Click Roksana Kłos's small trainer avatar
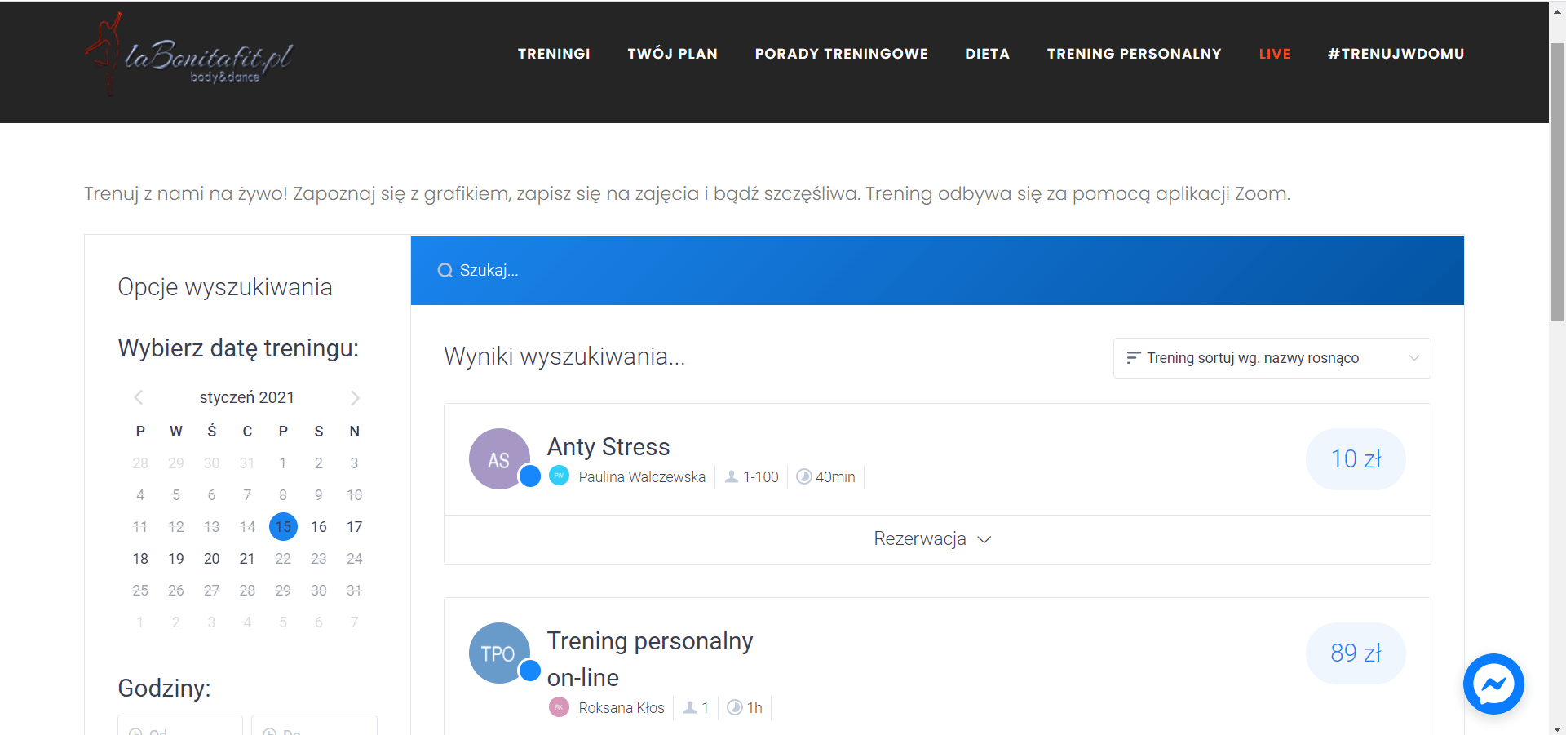The image size is (1566, 735). point(559,707)
